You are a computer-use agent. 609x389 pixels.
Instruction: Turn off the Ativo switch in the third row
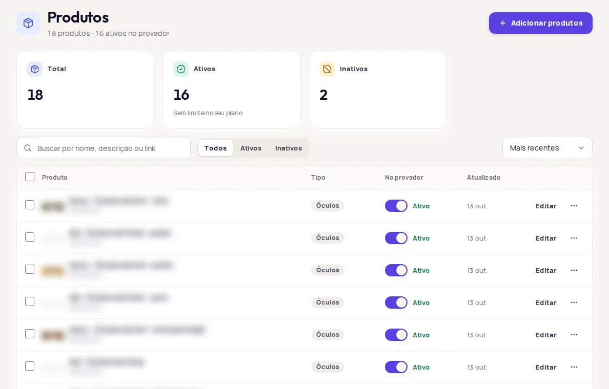pos(396,270)
